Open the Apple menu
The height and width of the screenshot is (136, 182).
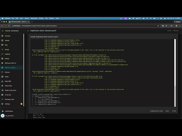click(3, 18)
